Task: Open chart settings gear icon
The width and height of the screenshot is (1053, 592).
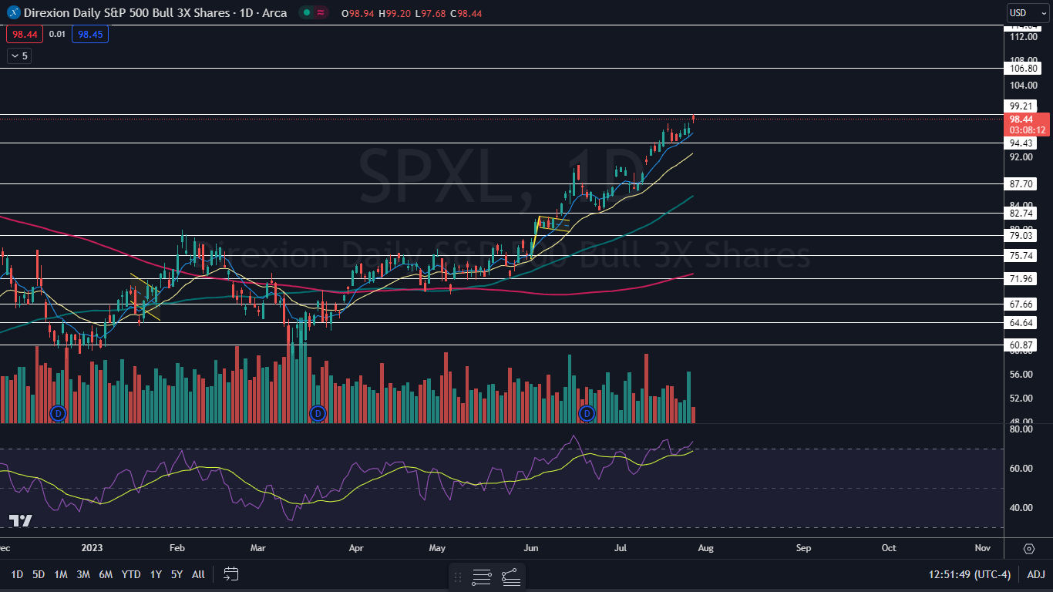Action: [x=1028, y=548]
